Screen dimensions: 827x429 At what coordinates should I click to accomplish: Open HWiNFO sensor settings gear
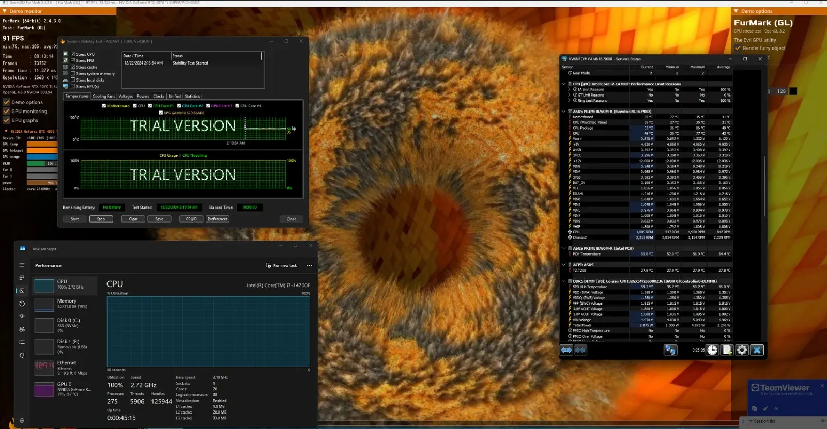click(x=742, y=350)
